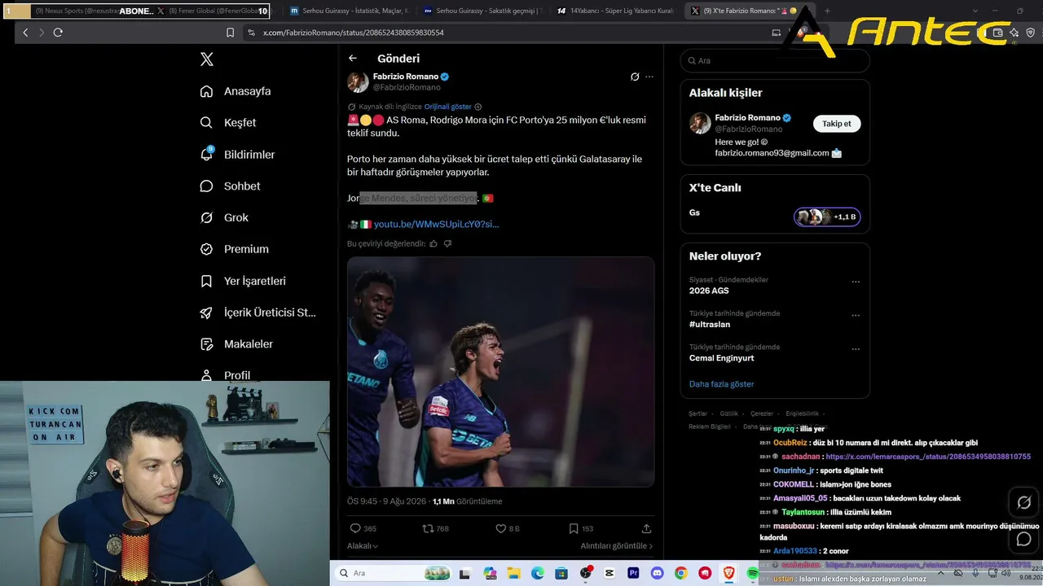The width and height of the screenshot is (1043, 586).
Task: Open Chrome from the taskbar
Action: point(680,573)
